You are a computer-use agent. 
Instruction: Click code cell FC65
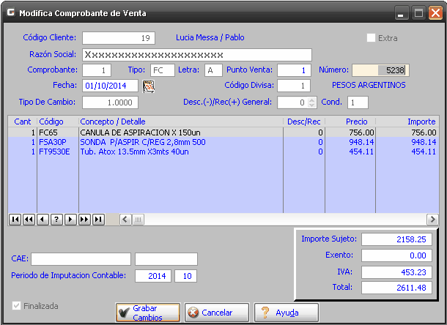[58, 132]
